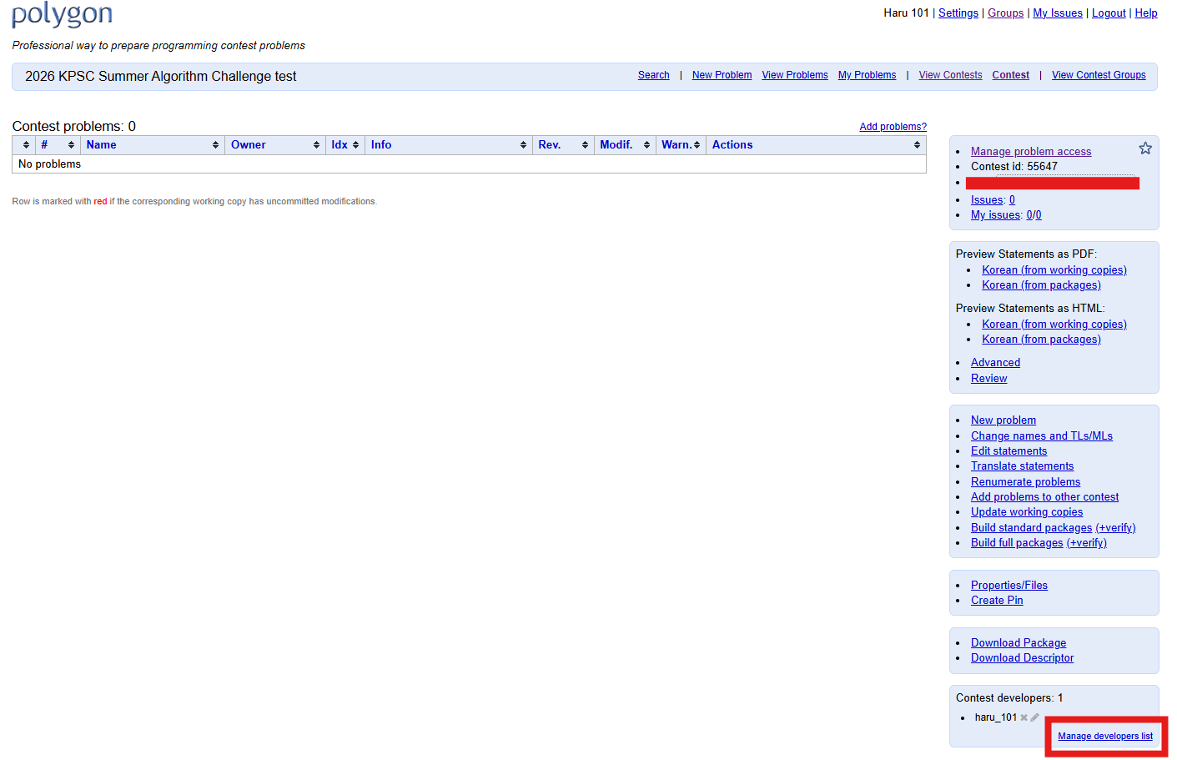
Task: Sort problems by Owner column arrows
Action: [316, 145]
